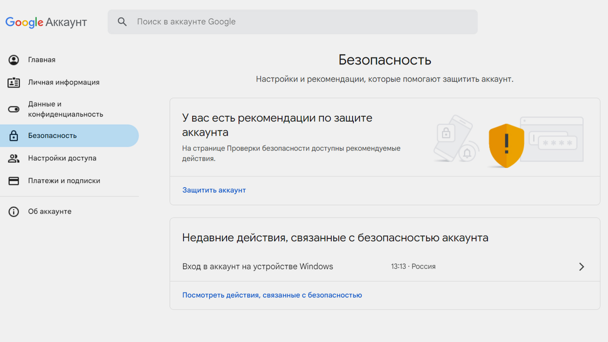Click the recommendations heading У вас есть рекомендации

pos(277,125)
